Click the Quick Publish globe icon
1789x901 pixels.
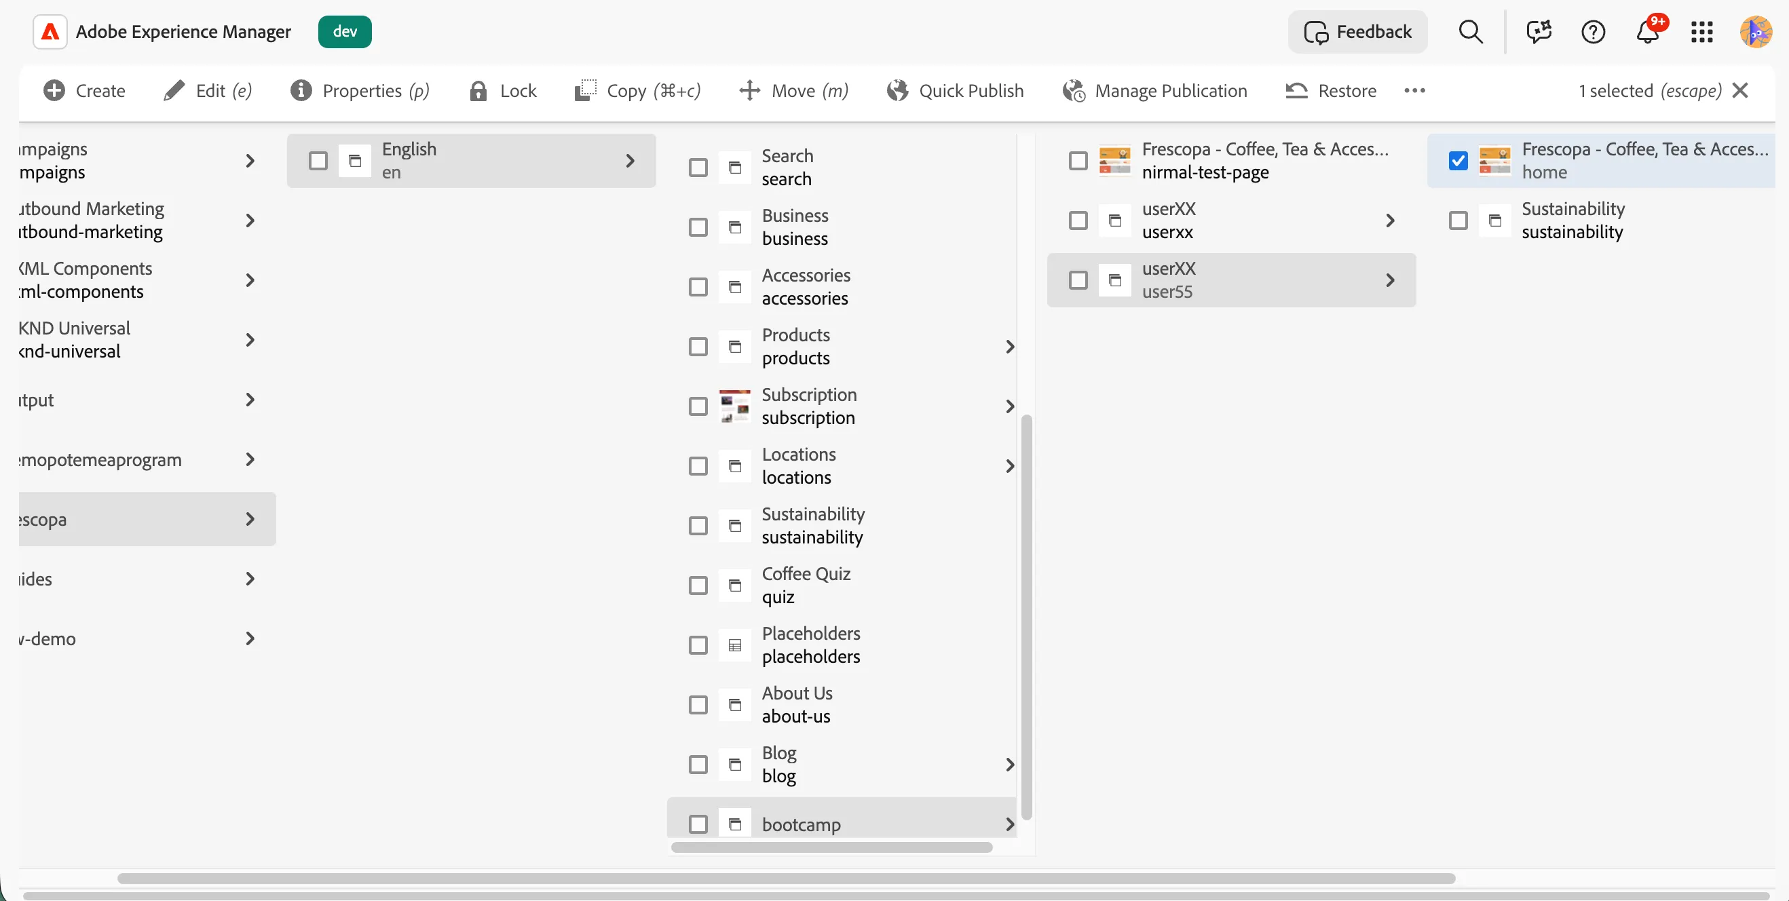[897, 91]
